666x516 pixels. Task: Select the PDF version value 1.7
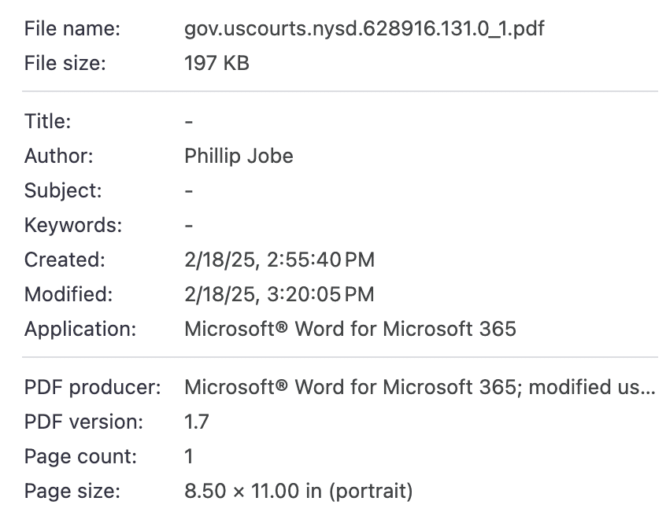pos(196,422)
